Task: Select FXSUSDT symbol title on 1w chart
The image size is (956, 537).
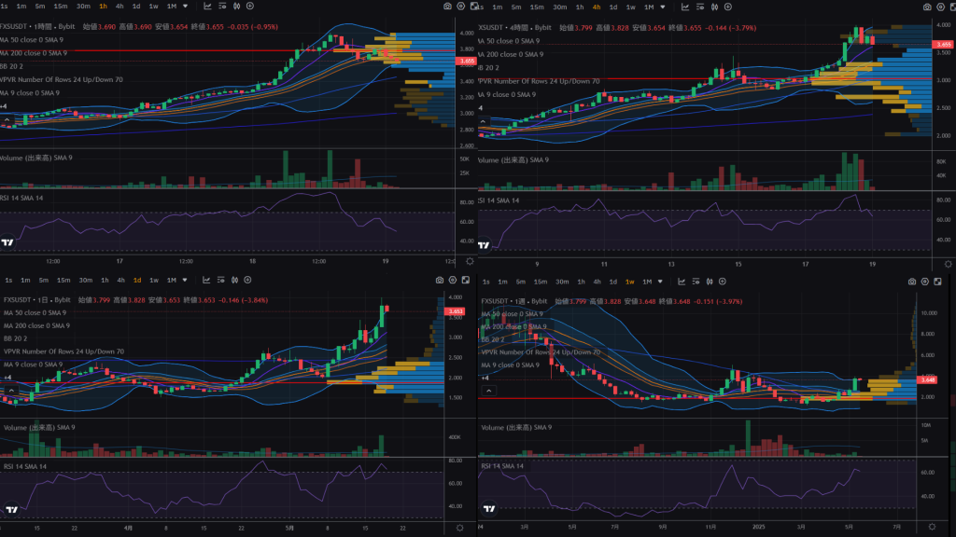Action: [x=496, y=301]
